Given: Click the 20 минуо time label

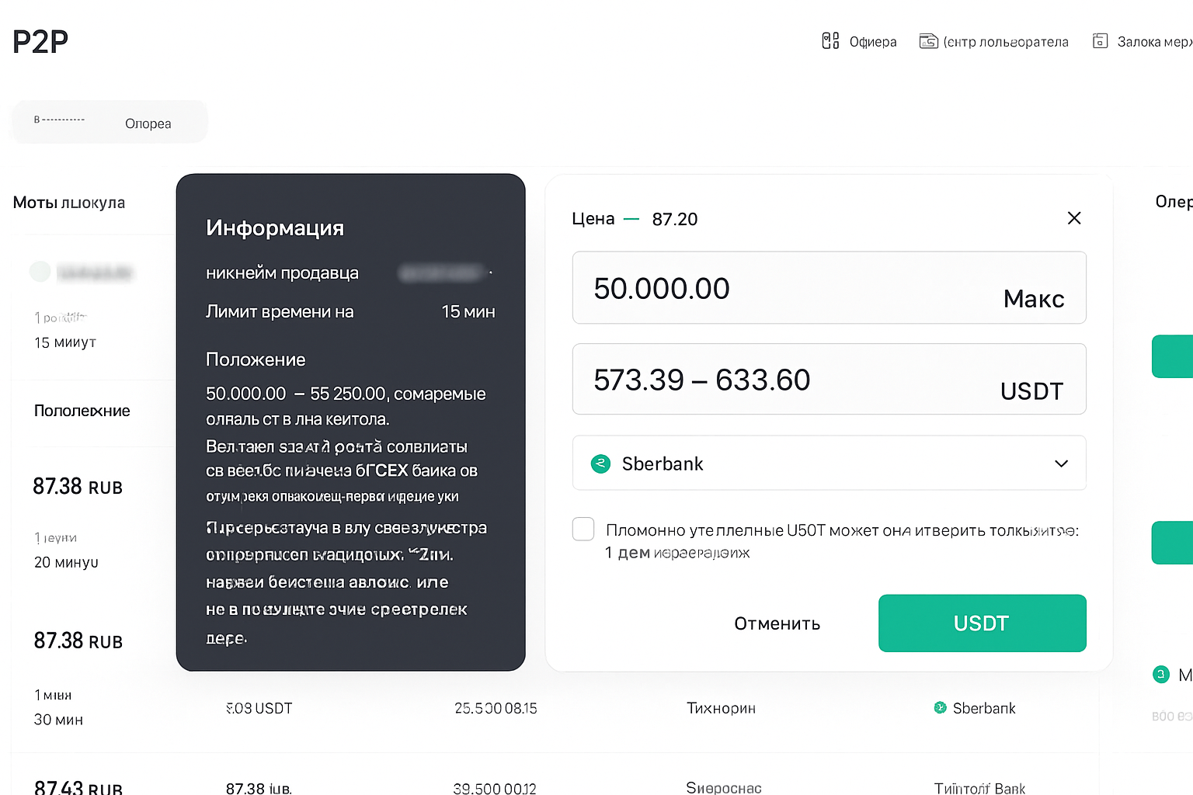Looking at the screenshot, I should 66,562.
